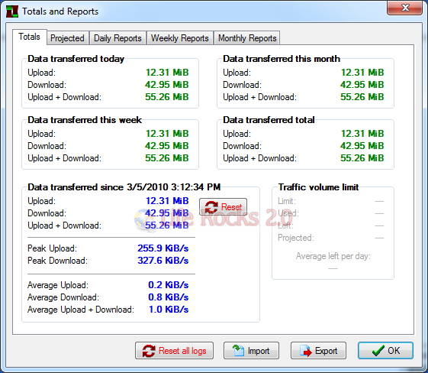Click the document icon on the Import button

click(x=238, y=350)
